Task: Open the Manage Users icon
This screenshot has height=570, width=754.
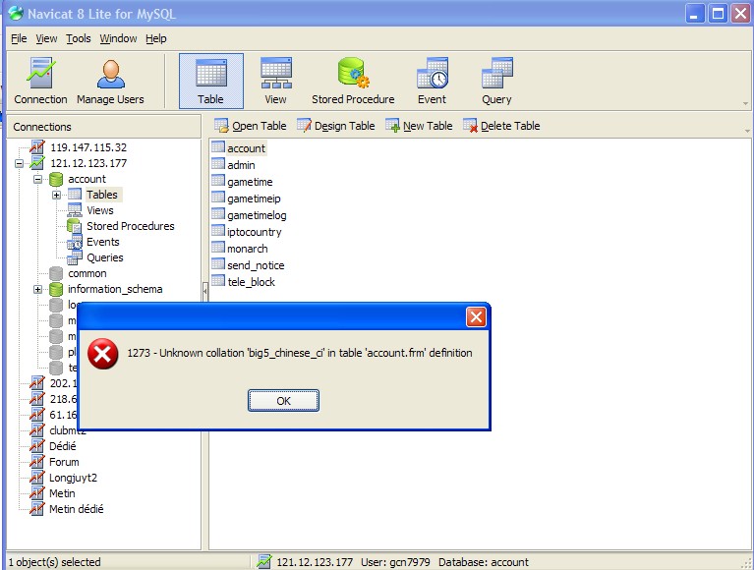Action: (110, 82)
